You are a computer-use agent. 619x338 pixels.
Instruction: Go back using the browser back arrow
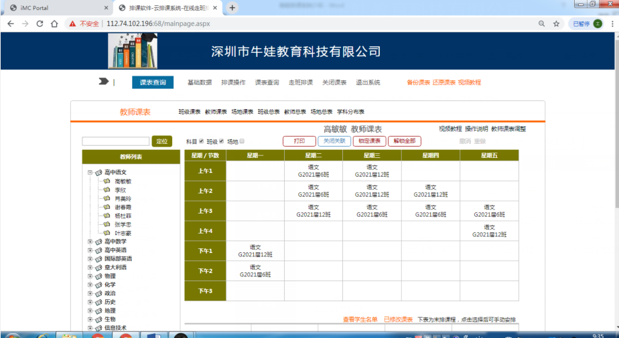point(11,23)
